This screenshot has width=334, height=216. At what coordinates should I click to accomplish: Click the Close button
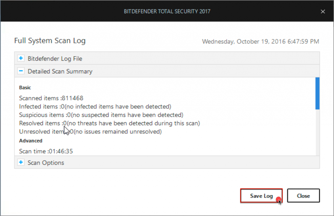(x=303, y=196)
